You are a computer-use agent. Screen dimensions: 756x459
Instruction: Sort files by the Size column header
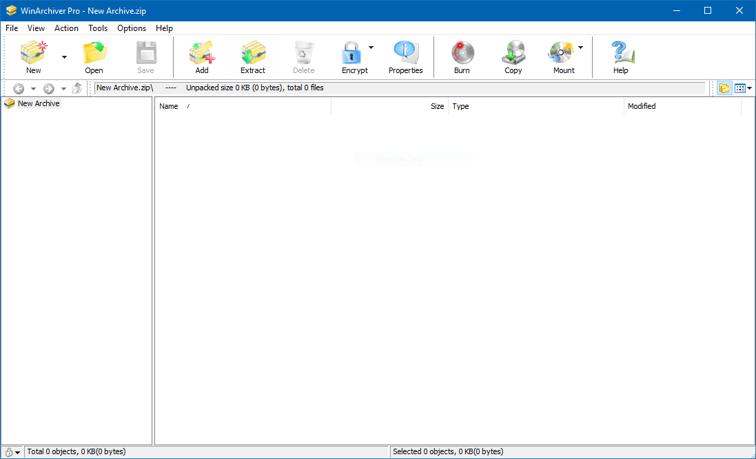click(x=390, y=106)
